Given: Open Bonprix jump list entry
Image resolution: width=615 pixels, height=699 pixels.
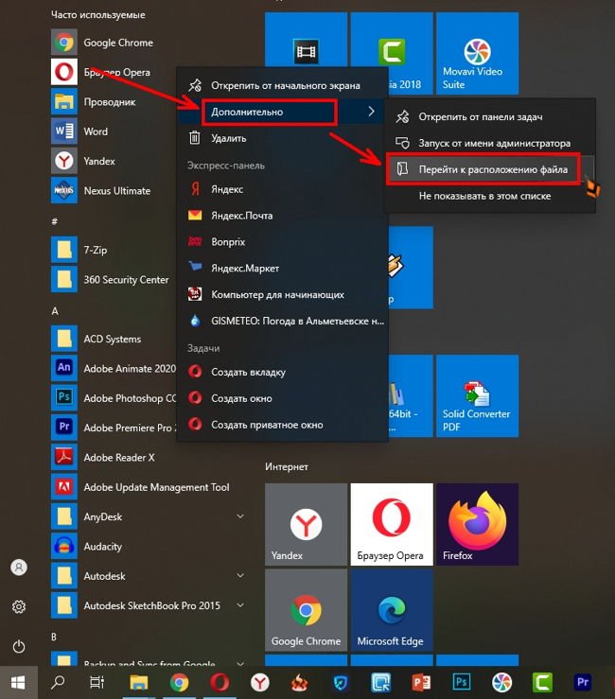Looking at the screenshot, I should point(282,241).
